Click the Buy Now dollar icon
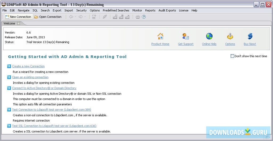 [250, 36]
